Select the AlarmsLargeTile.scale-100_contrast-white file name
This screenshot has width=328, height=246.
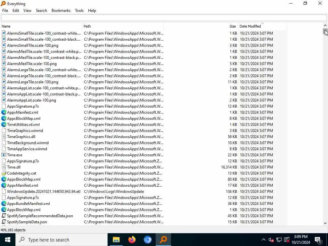44,70
